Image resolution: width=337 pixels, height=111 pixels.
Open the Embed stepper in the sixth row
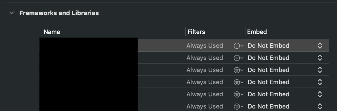point(320,107)
